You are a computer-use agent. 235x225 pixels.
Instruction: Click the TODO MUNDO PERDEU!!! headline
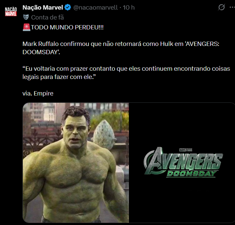click(x=67, y=27)
